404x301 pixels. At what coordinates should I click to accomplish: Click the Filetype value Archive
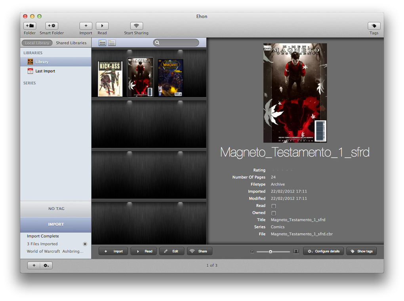coord(278,184)
